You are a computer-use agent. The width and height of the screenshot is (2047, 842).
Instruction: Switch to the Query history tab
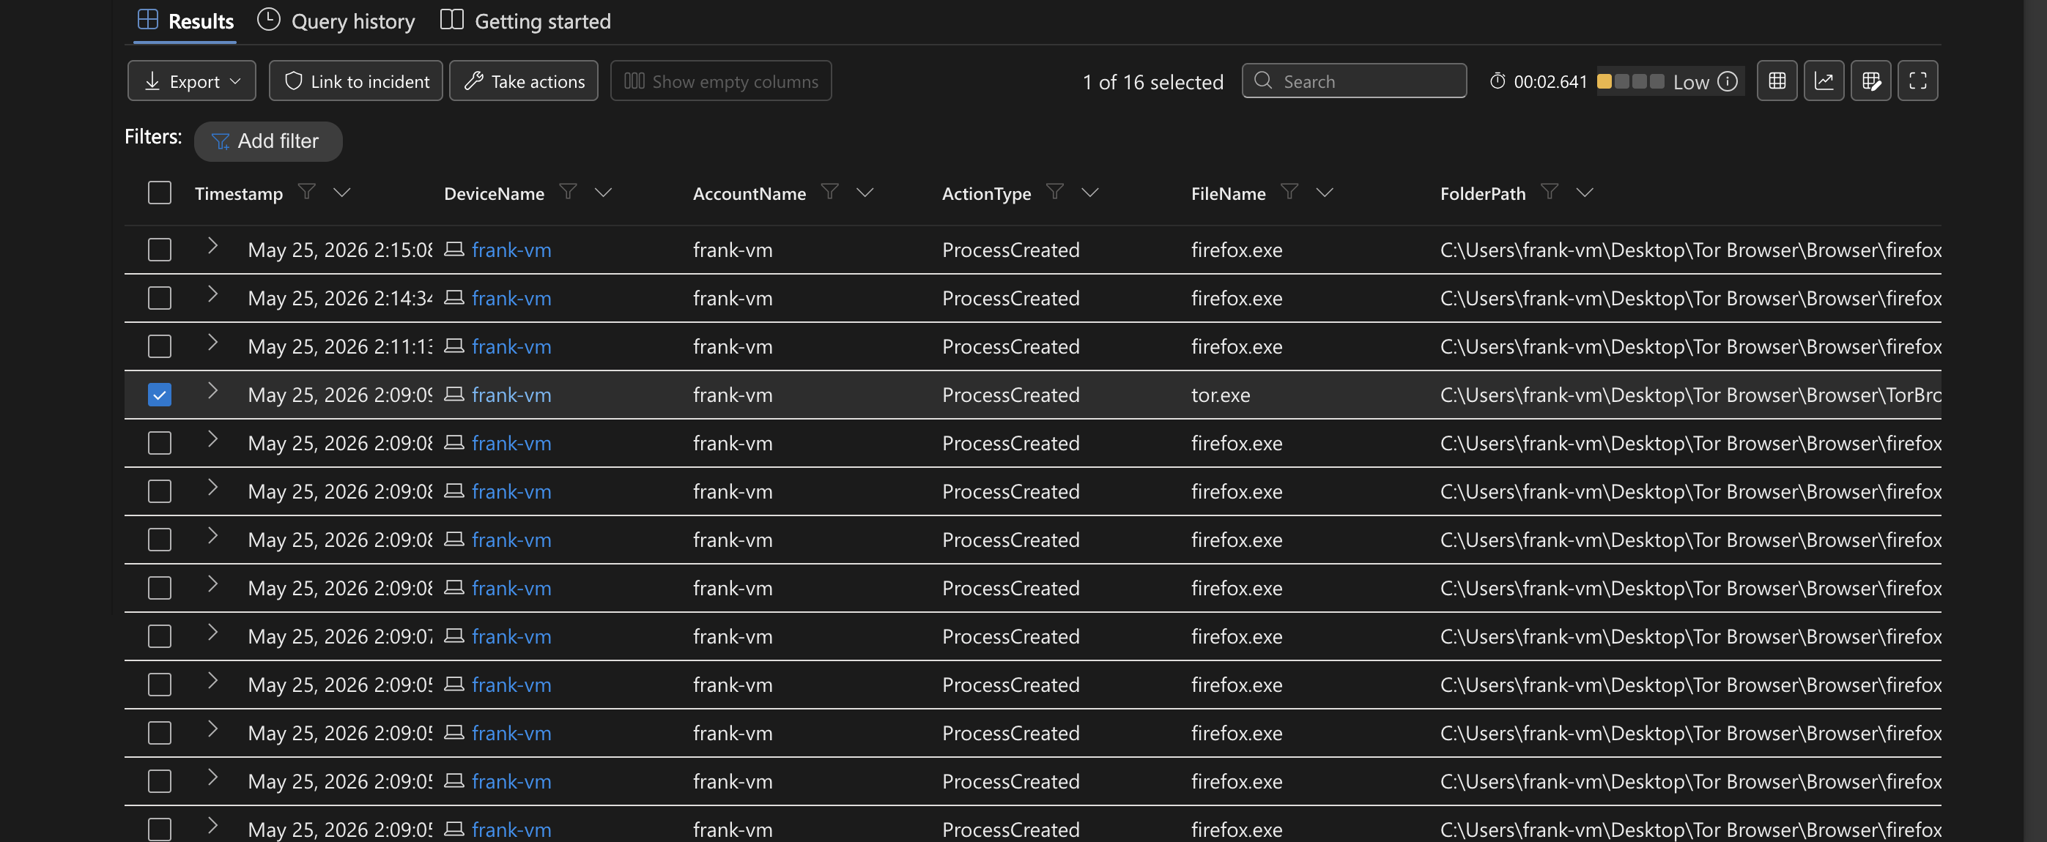point(336,21)
